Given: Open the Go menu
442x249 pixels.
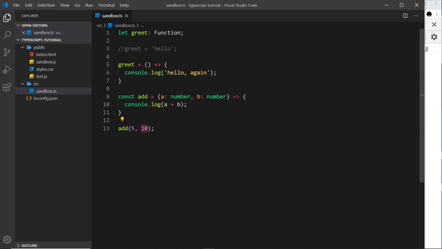Looking at the screenshot, I should click(x=77, y=5).
